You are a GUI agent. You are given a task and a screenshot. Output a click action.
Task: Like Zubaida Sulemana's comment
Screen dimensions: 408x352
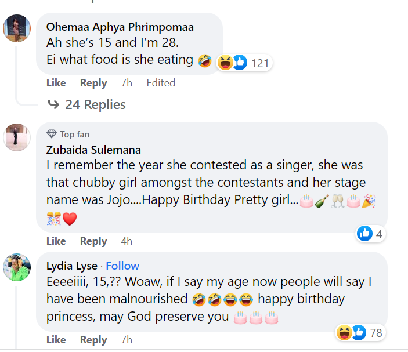[56, 241]
